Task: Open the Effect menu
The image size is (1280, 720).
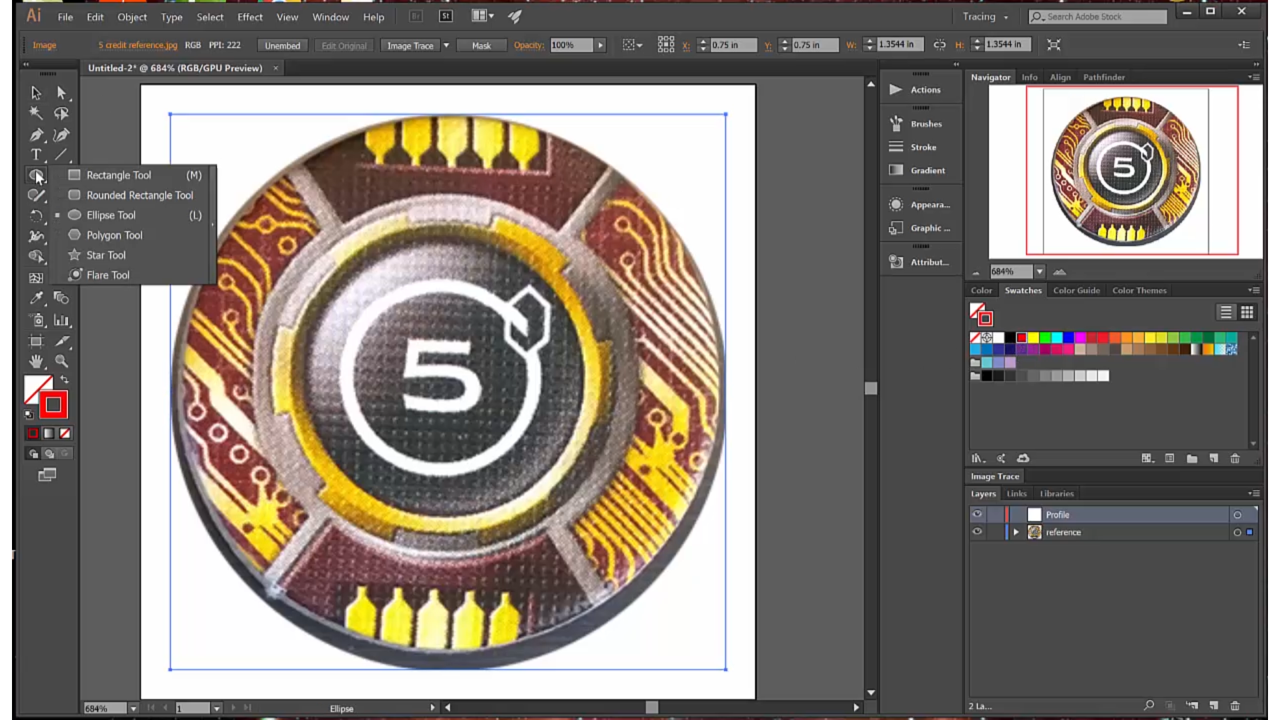Action: pyautogui.click(x=249, y=17)
